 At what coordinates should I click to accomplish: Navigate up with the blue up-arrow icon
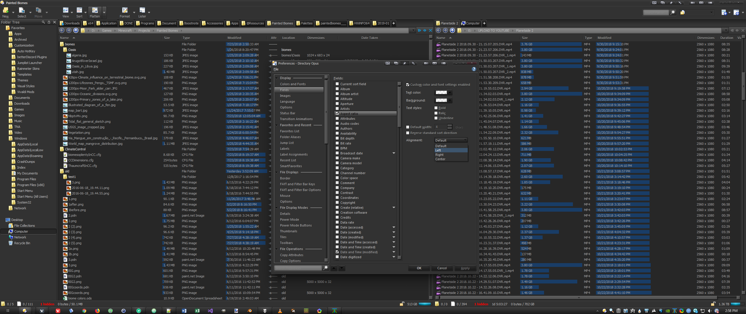pyautogui.click(x=75, y=30)
